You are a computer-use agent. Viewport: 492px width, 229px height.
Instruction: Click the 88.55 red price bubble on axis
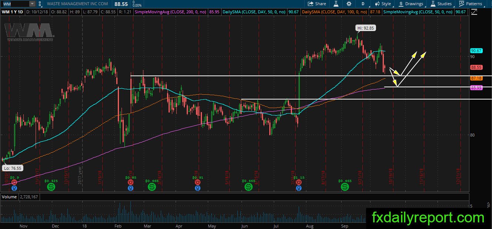point(476,68)
